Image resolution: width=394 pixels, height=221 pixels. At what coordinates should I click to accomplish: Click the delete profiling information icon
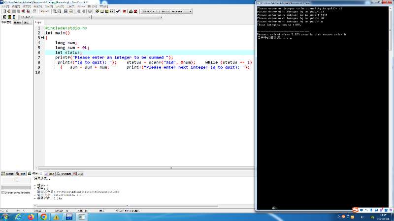click(135, 11)
